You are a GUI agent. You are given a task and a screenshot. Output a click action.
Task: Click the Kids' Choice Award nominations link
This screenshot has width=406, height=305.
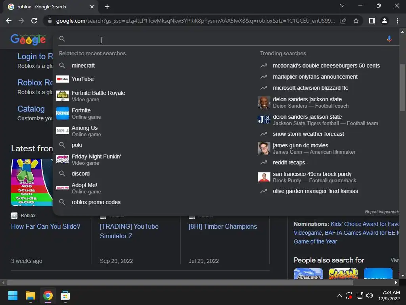tap(365, 224)
